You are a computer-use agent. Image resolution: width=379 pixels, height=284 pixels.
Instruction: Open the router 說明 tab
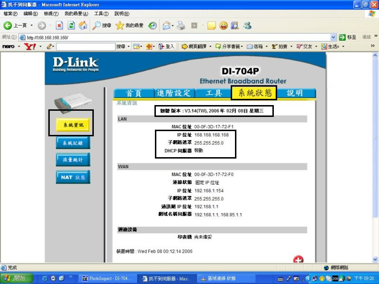[x=295, y=93]
